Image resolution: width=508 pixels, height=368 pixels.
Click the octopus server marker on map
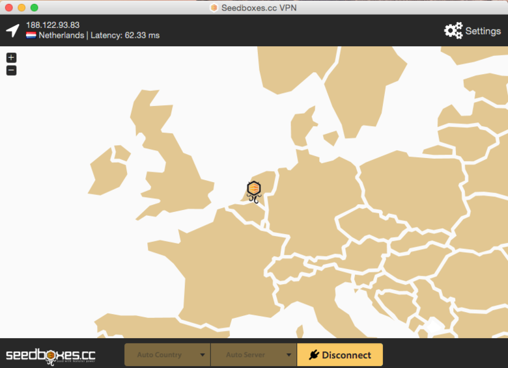click(x=254, y=192)
